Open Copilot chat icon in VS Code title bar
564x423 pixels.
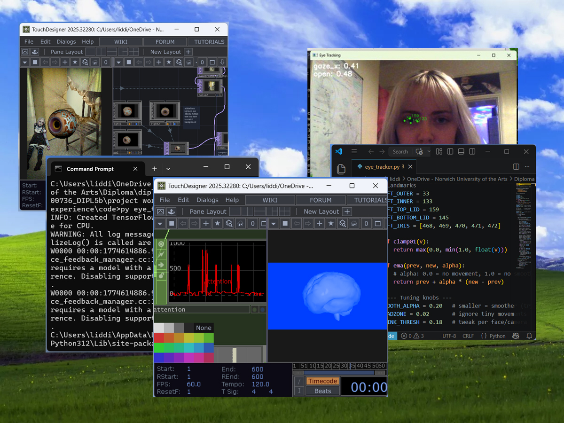click(419, 151)
